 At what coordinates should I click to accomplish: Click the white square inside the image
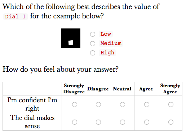pyautogui.click(x=71, y=43)
